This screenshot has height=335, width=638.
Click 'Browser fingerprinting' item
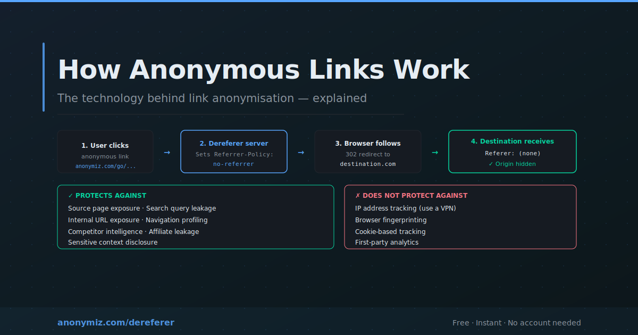[391, 220]
